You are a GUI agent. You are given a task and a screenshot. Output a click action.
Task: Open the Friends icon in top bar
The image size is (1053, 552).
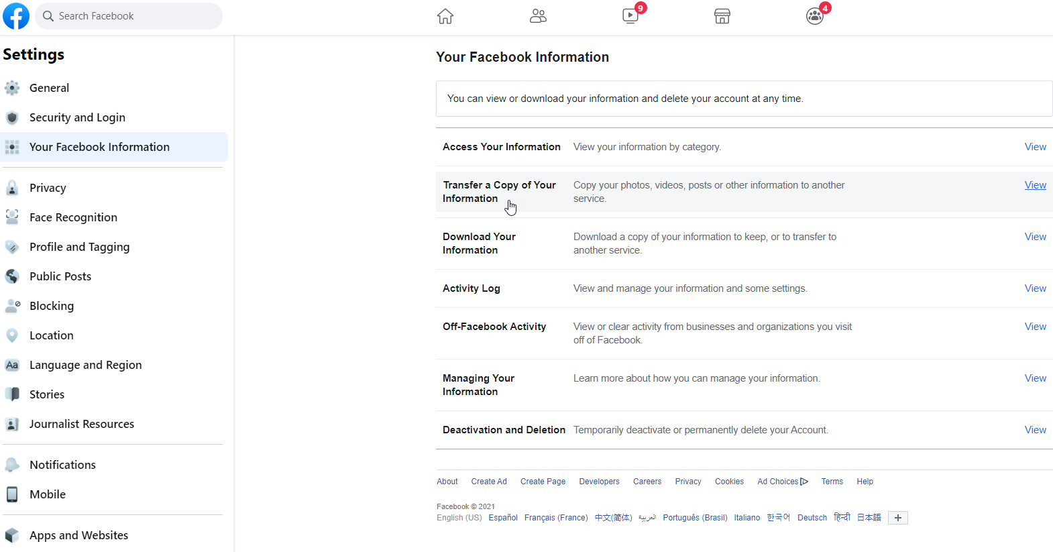[538, 16]
